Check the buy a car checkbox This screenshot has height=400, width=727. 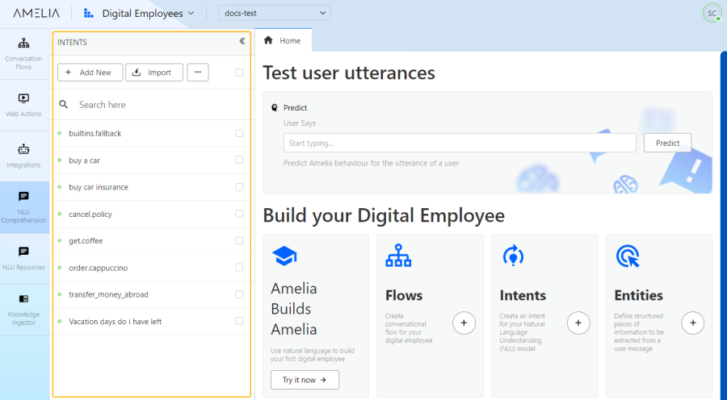point(239,160)
